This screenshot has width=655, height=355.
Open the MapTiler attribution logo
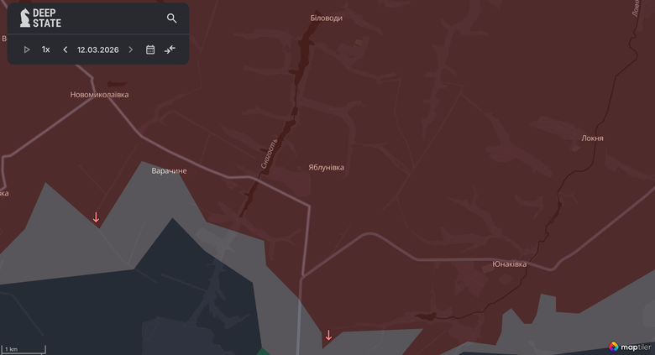coord(630,346)
